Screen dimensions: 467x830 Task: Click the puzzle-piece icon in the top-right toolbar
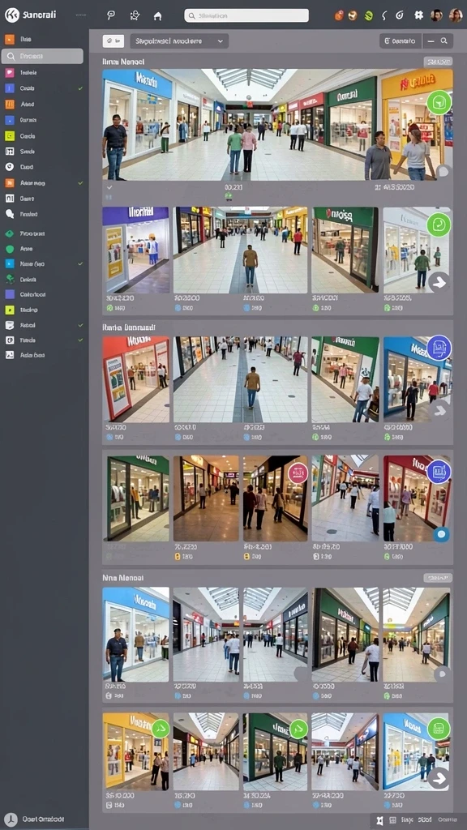419,15
